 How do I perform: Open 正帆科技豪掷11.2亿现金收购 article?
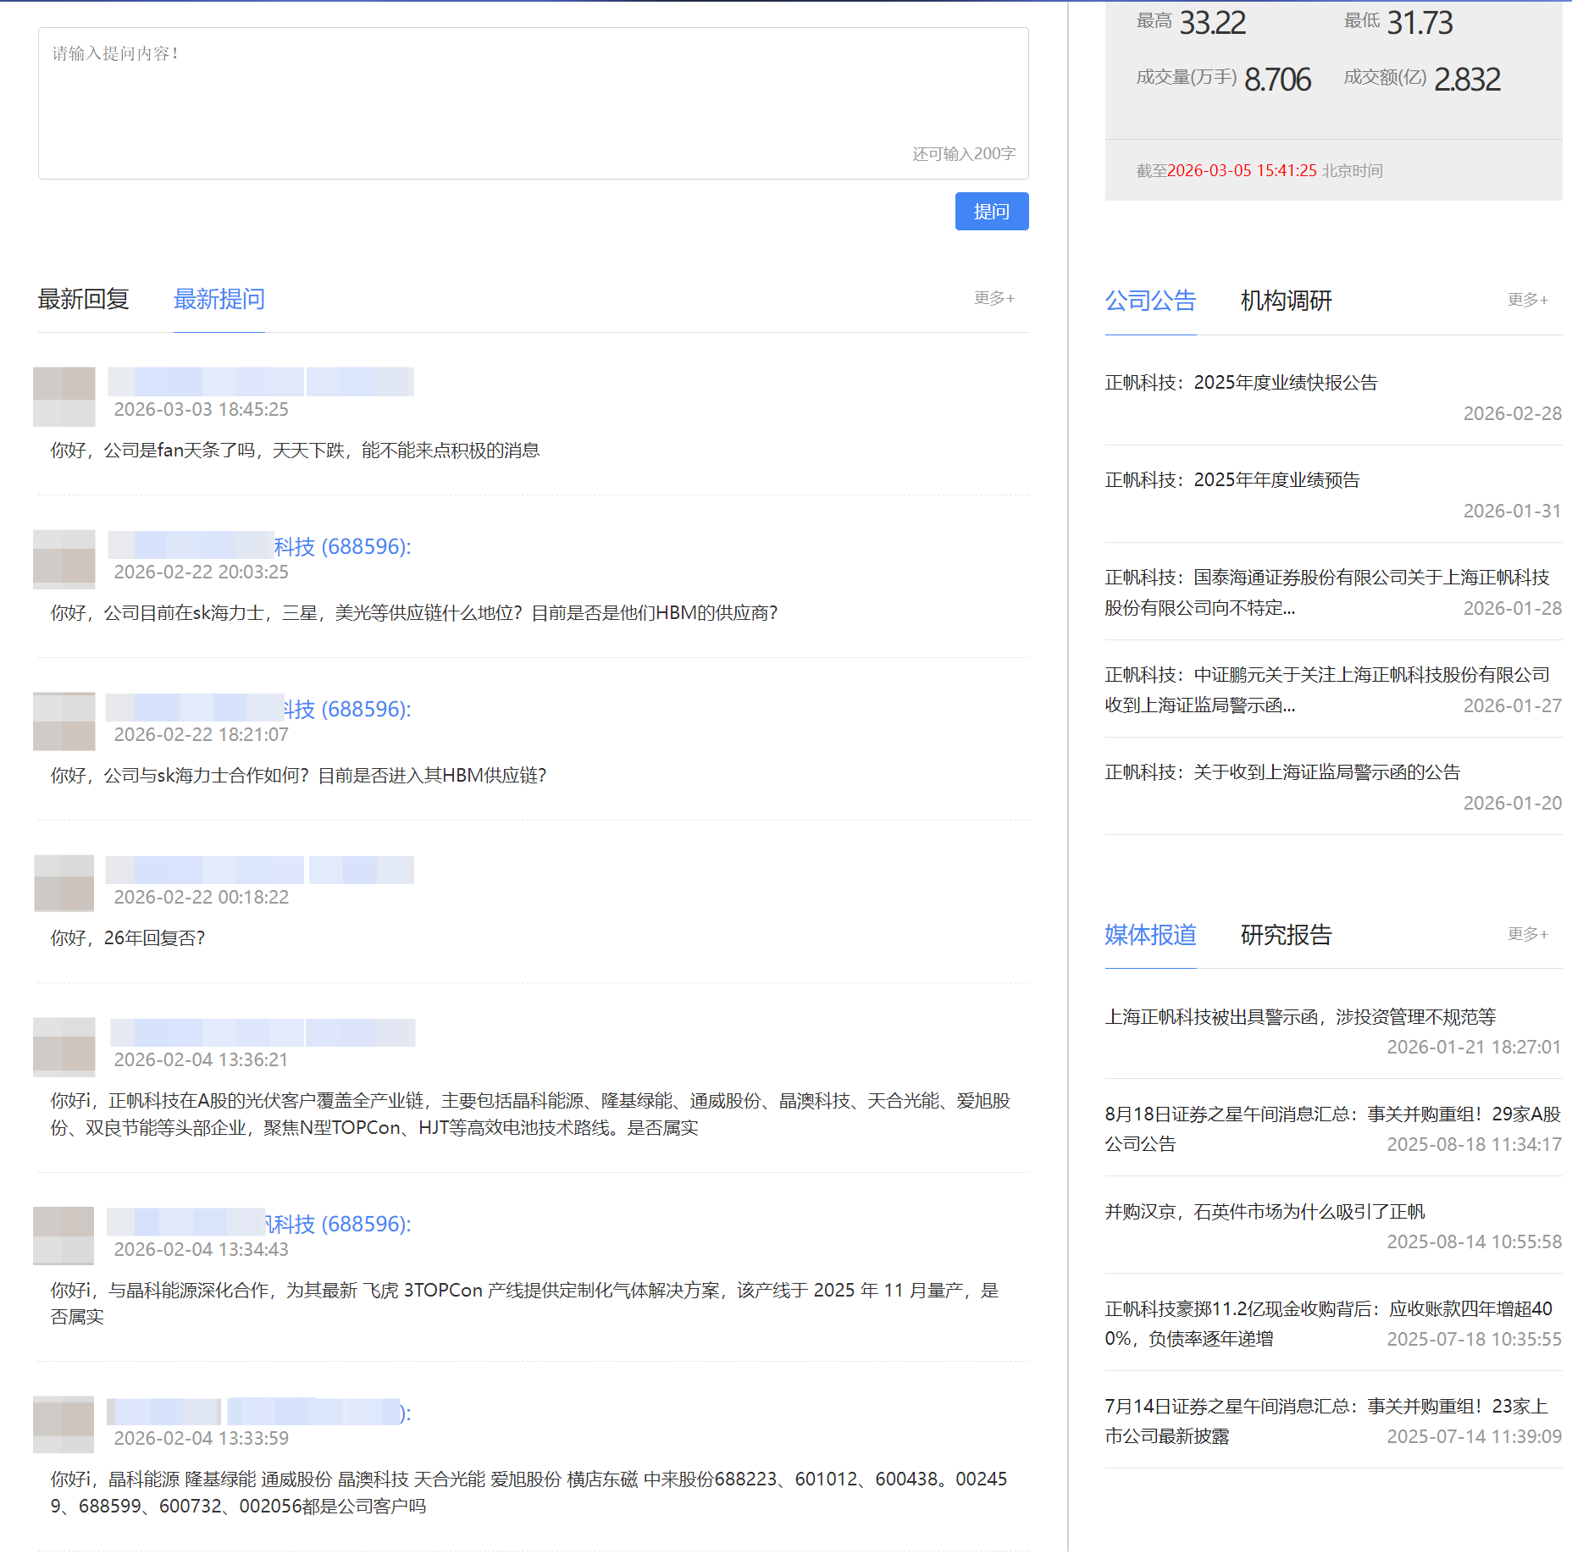pos(1328,1324)
